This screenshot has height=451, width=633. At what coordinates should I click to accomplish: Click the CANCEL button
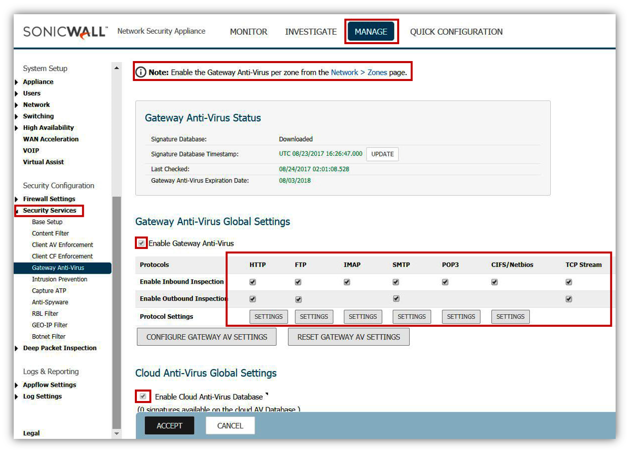click(x=230, y=426)
